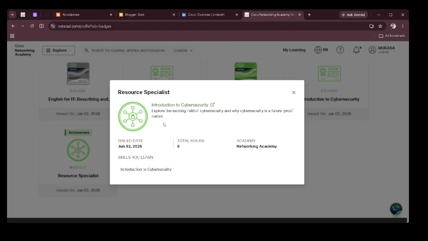Click the Networking Academy academy name
Image resolution: width=428 pixels, height=241 pixels.
tap(257, 146)
